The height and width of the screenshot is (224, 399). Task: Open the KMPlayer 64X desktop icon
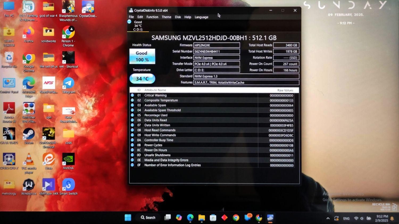49,187
